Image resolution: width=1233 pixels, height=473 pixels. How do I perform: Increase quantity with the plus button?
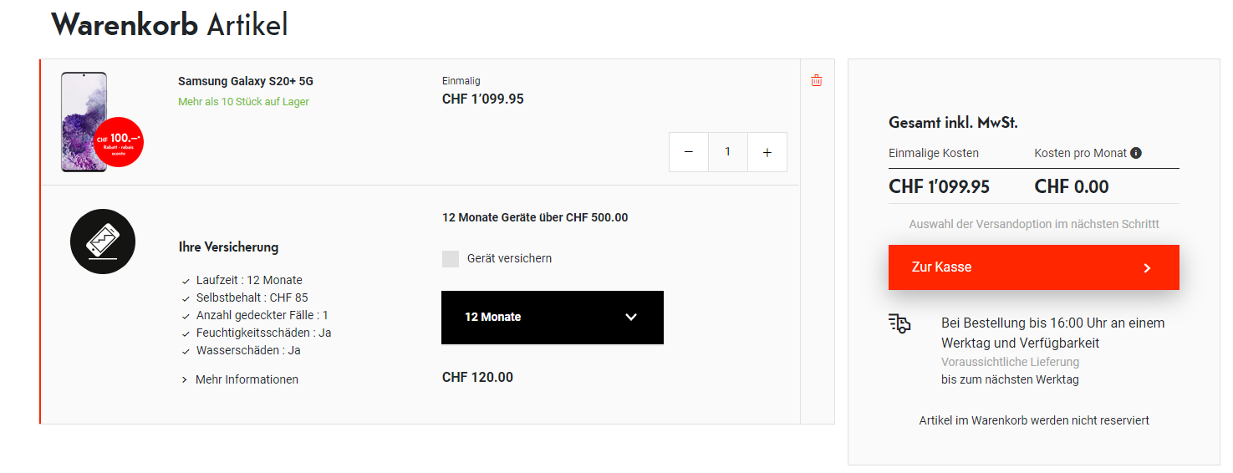[767, 152]
